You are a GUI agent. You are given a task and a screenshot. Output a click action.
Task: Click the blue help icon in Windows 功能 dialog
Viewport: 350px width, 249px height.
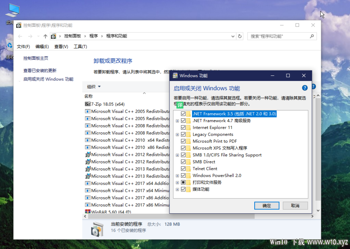pyautogui.click(x=305, y=88)
